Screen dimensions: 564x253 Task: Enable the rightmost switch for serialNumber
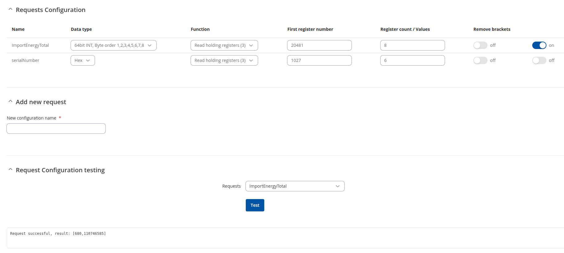click(539, 60)
